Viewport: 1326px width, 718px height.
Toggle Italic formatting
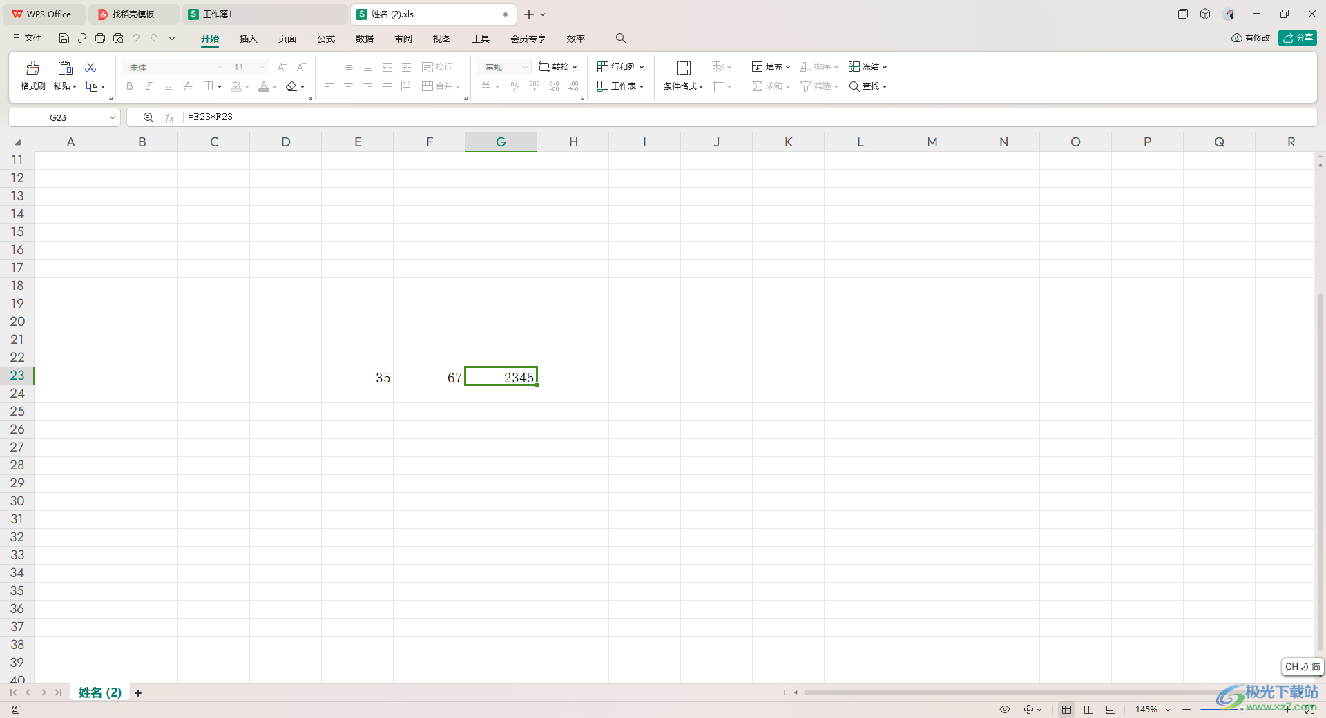pos(149,86)
